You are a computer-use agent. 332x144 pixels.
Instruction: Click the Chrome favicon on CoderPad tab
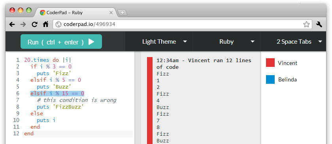click(43, 13)
